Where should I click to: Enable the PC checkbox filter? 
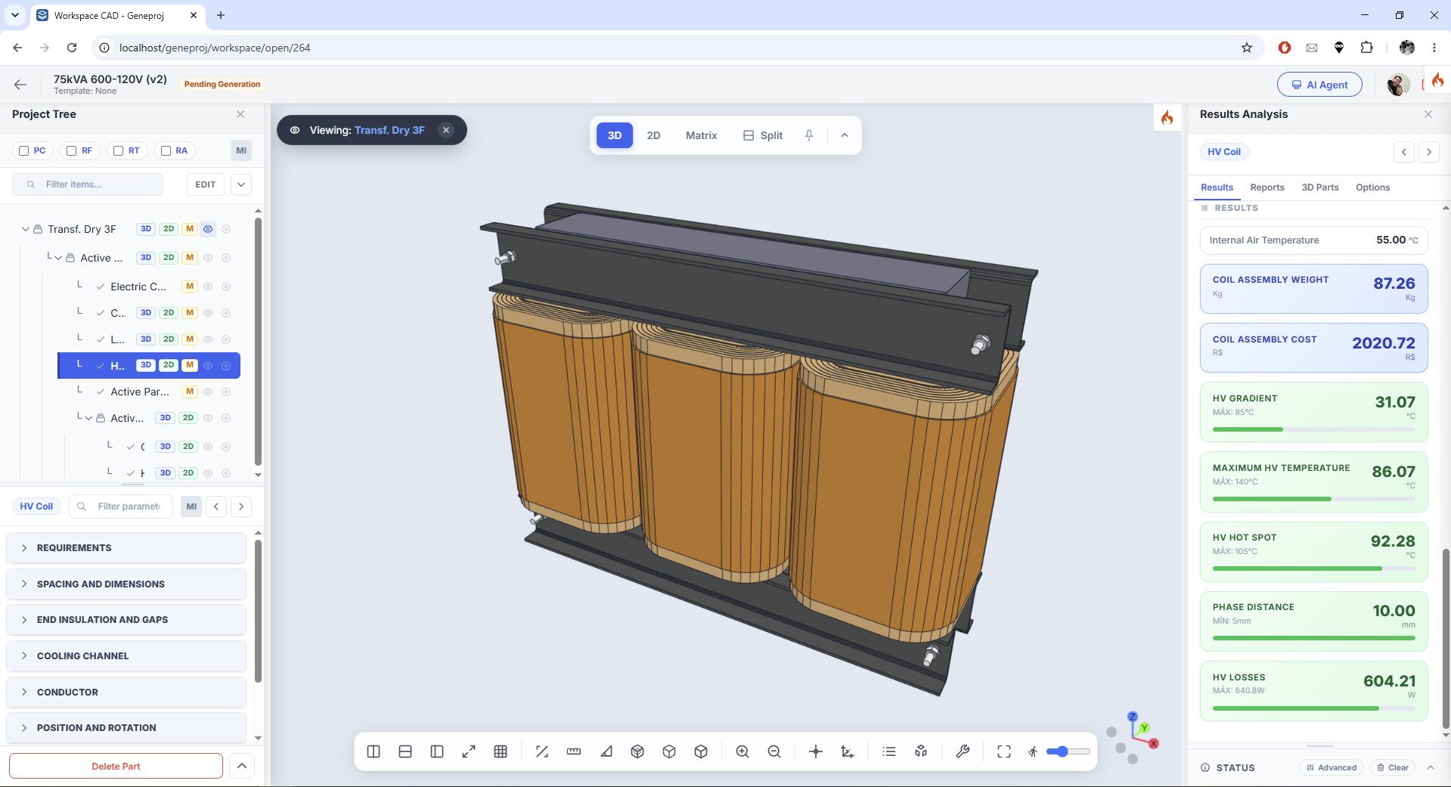(x=33, y=150)
